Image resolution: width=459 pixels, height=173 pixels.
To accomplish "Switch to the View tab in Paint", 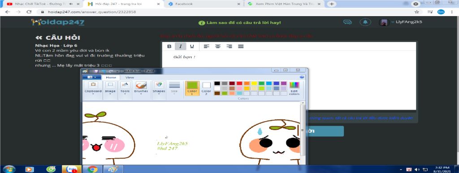I will pos(130,77).
